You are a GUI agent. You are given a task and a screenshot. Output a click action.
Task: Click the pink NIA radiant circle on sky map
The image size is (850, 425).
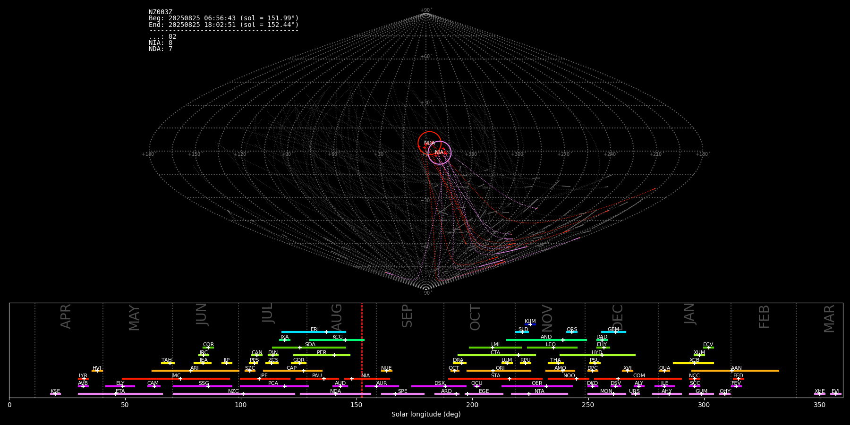[x=440, y=153]
